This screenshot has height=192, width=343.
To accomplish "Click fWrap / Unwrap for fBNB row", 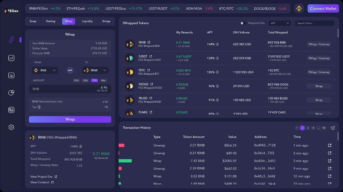I will 319,44.
